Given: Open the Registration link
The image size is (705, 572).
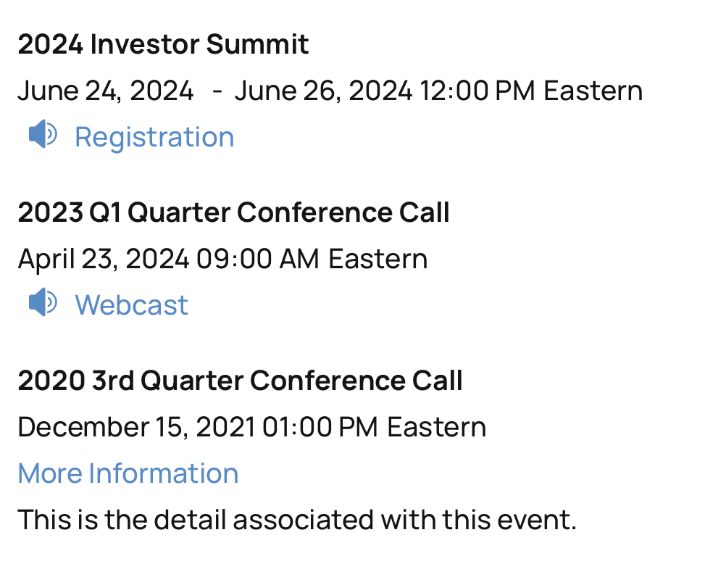Looking at the screenshot, I should (154, 137).
